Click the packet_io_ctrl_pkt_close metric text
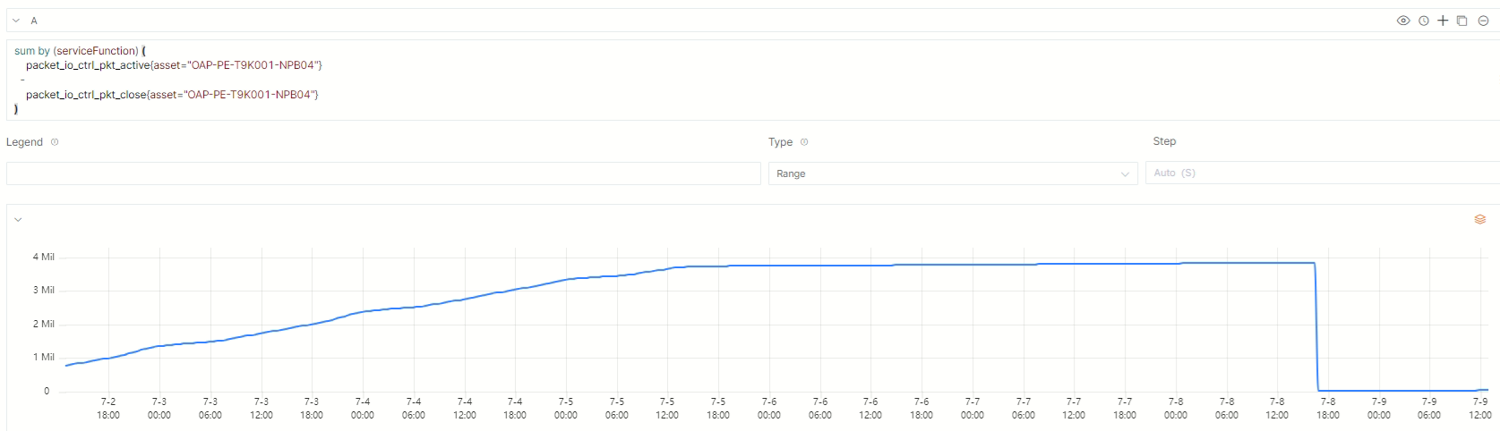Screen dimensions: 1500x431 [x=87, y=94]
